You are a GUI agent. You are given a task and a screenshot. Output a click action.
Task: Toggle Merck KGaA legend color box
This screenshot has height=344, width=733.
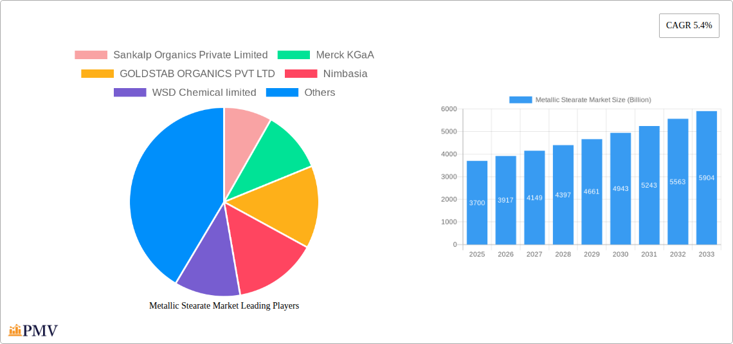pos(294,55)
